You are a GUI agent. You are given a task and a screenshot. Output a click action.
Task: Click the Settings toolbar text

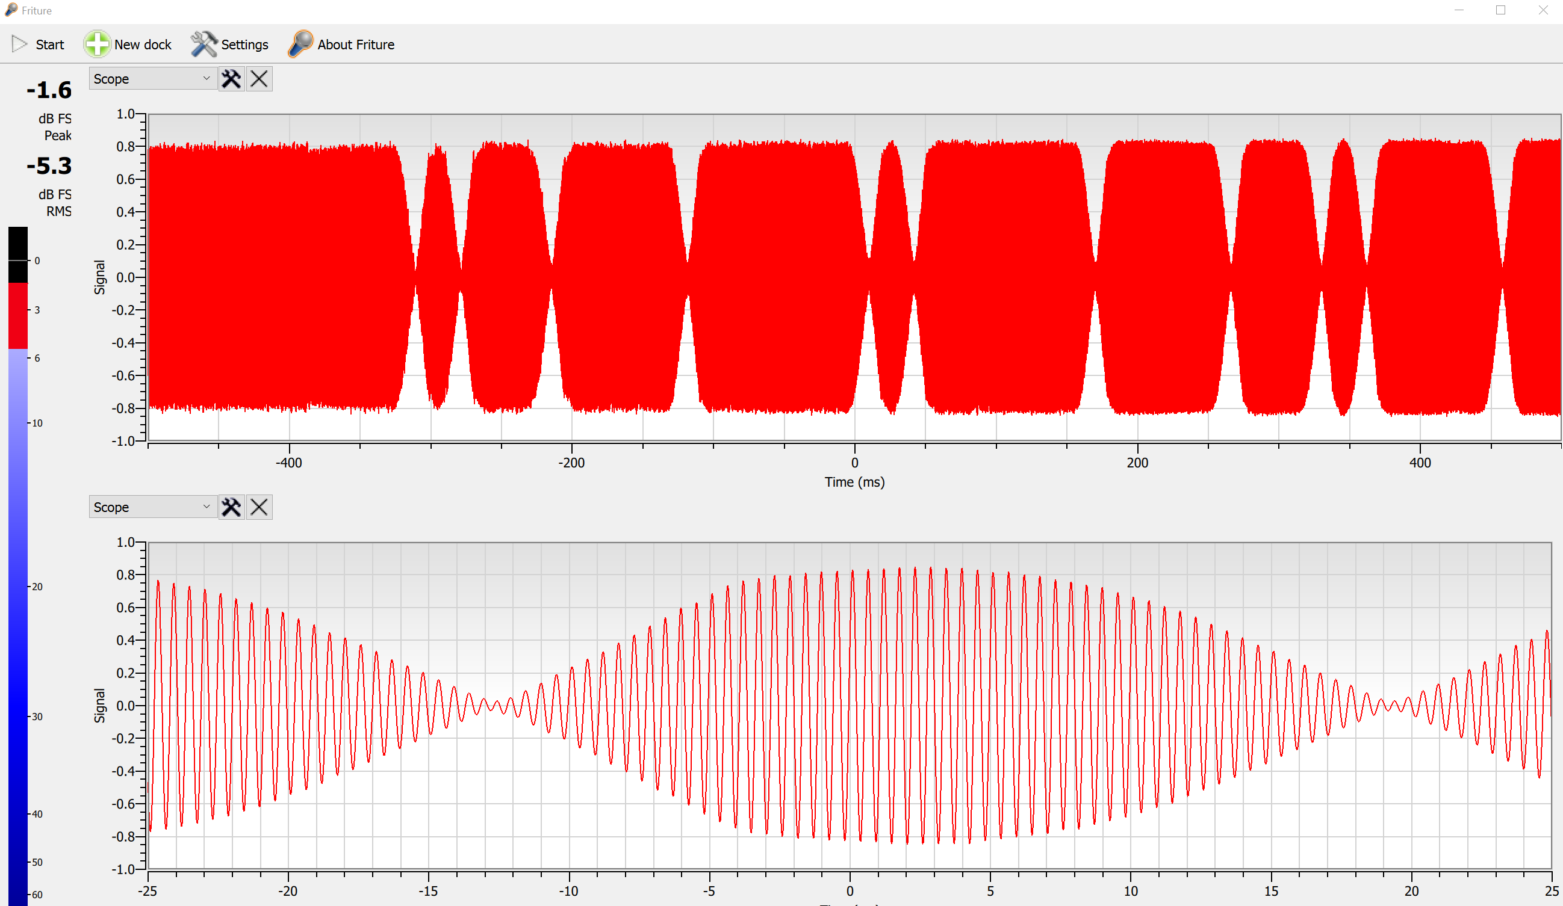[x=244, y=45]
